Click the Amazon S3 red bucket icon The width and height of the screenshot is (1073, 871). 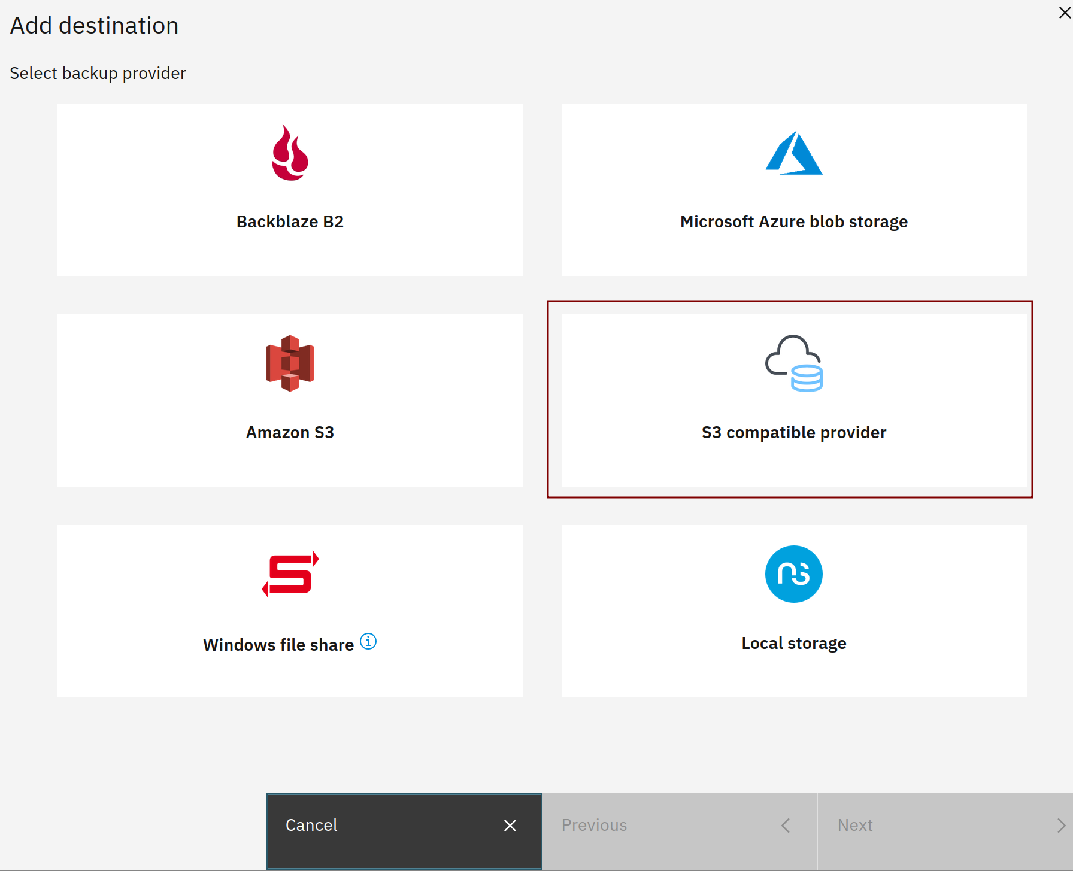click(x=290, y=363)
